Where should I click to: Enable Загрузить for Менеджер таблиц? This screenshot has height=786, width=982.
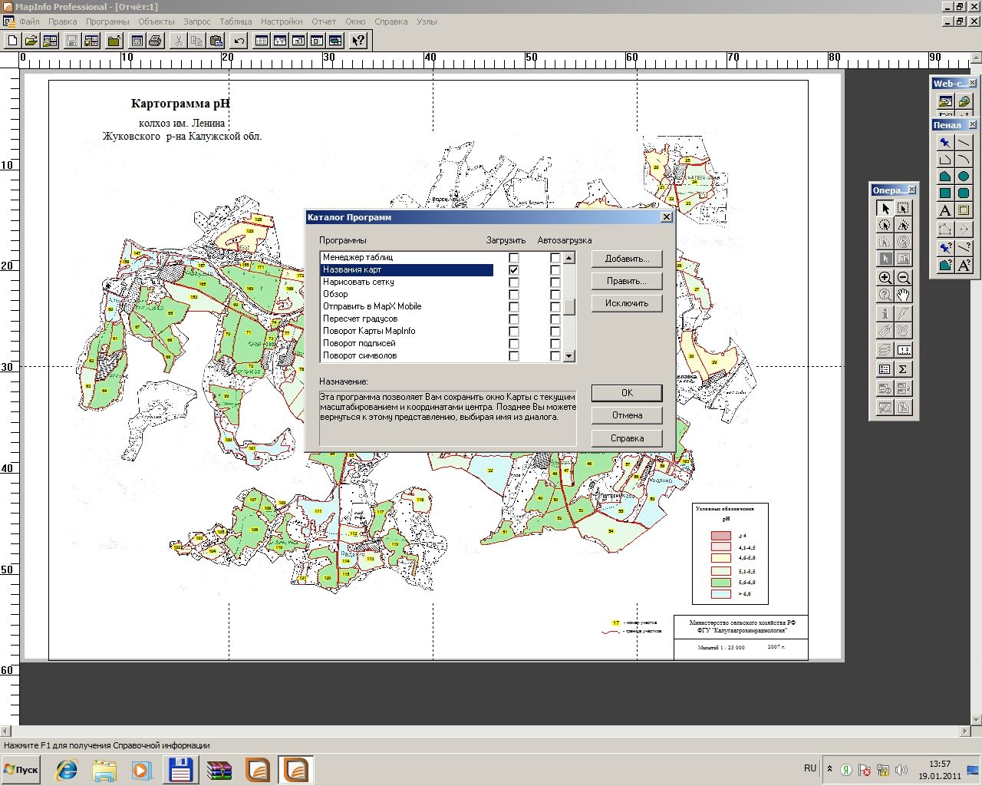pos(514,258)
